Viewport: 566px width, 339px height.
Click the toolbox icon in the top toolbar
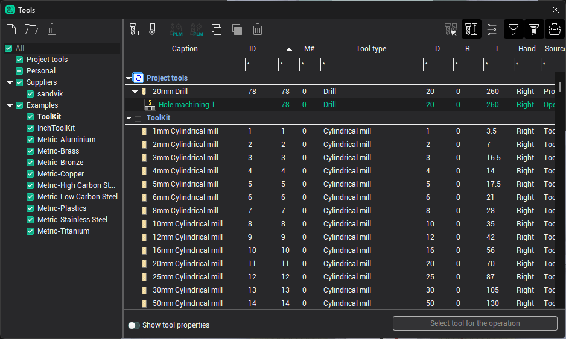554,29
